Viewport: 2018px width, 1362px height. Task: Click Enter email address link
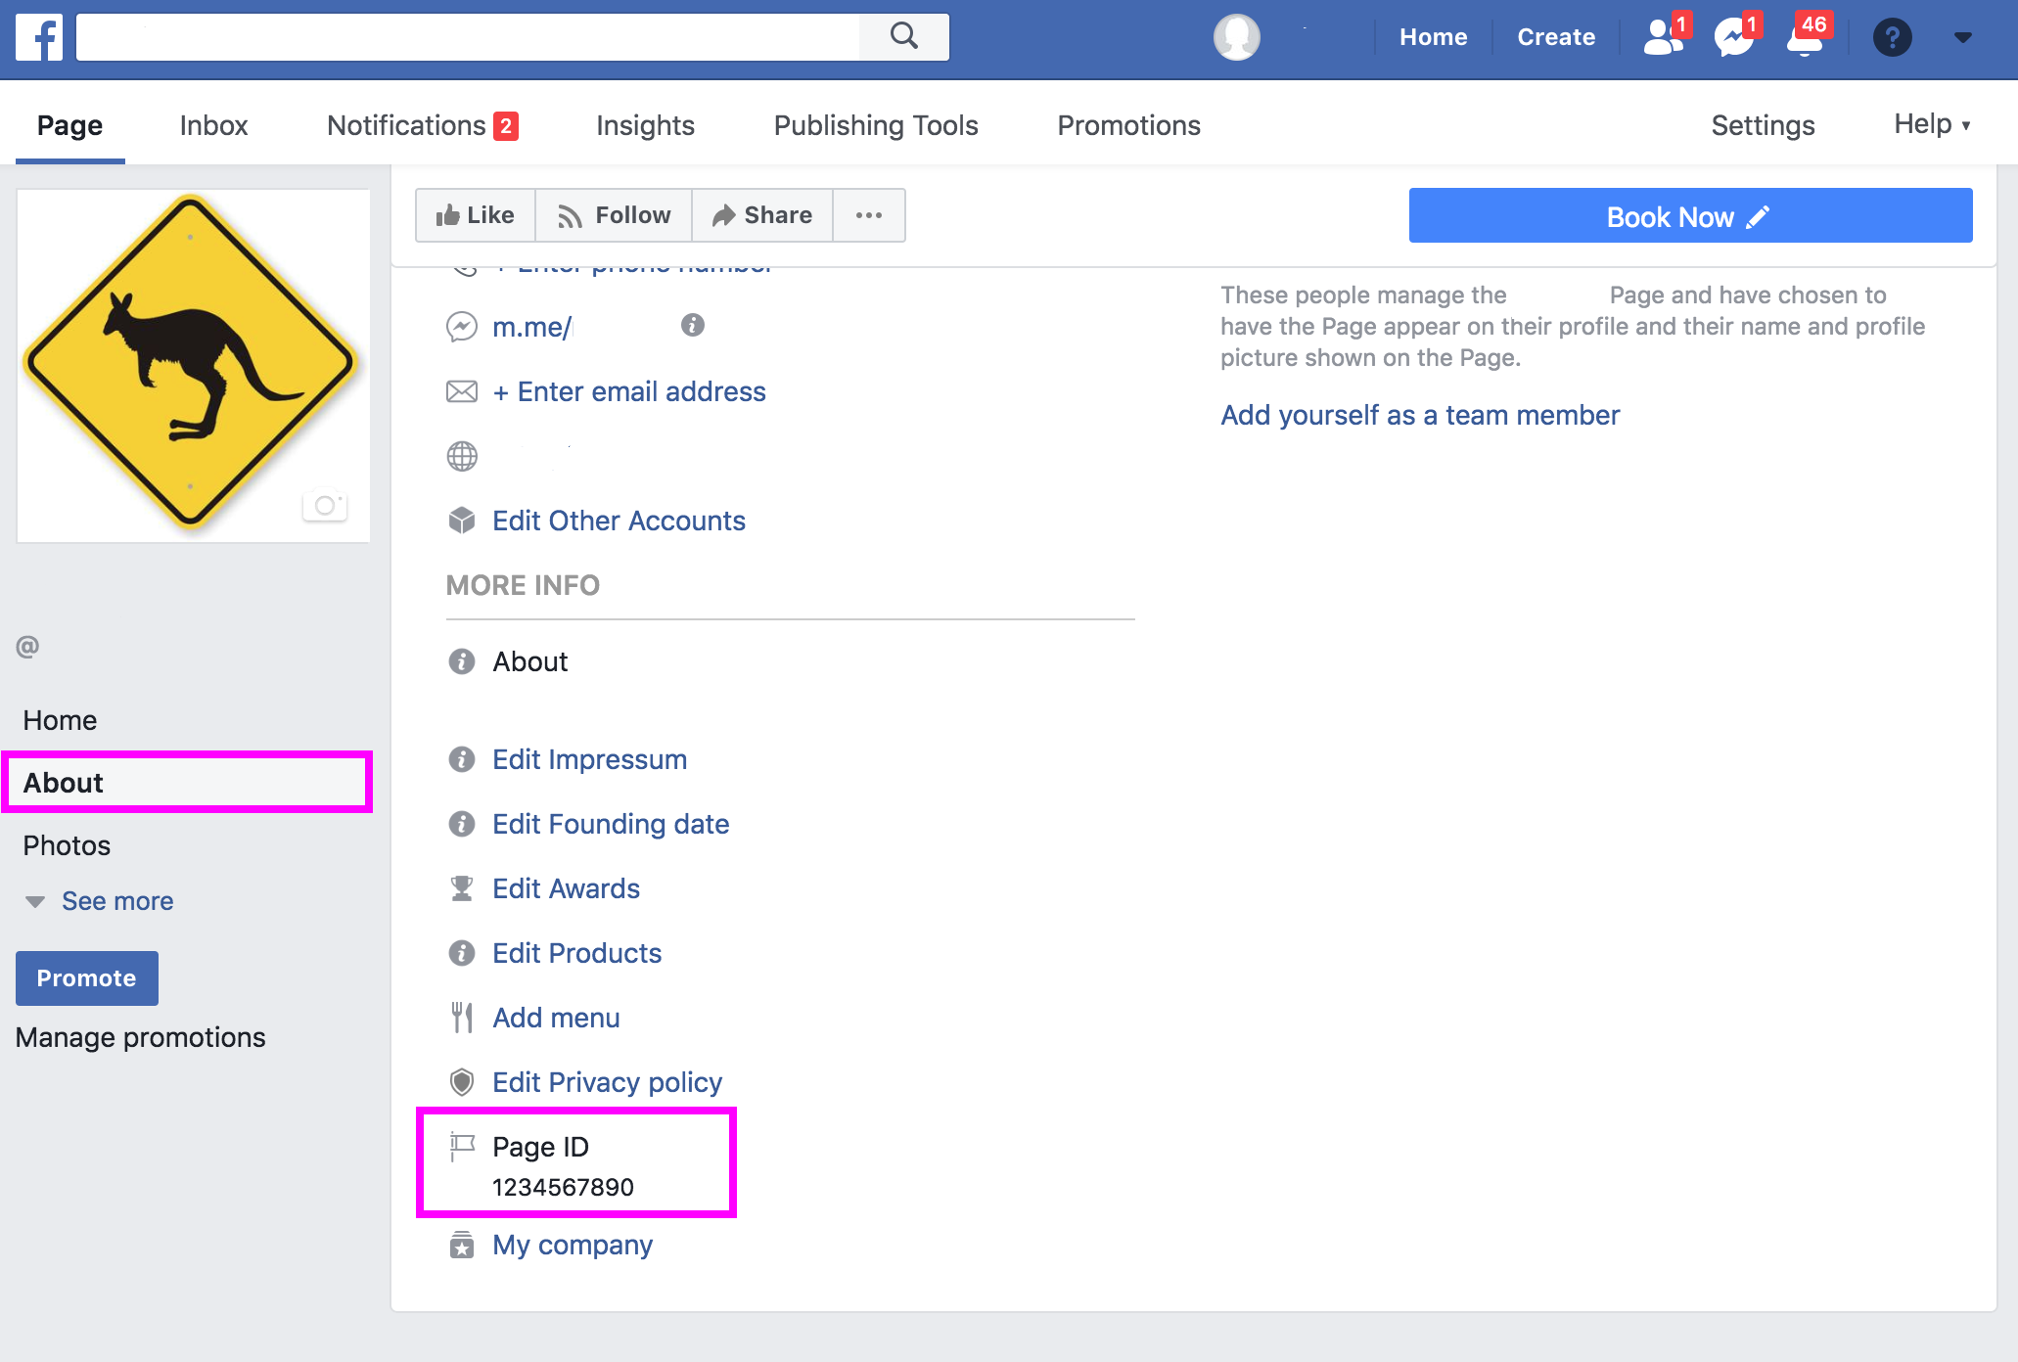[629, 391]
